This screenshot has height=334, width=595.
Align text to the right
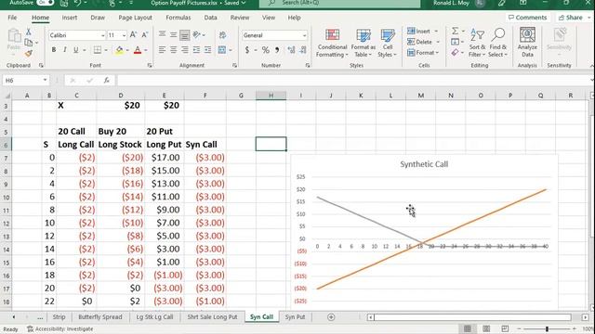point(185,50)
